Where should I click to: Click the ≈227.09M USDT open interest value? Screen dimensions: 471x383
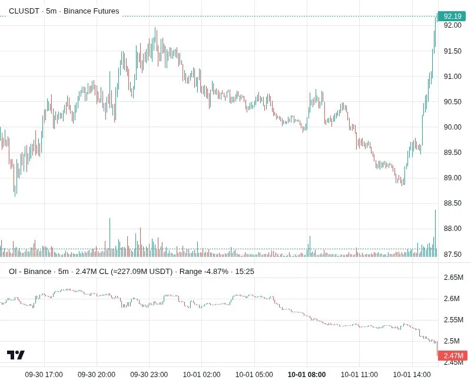click(142, 272)
